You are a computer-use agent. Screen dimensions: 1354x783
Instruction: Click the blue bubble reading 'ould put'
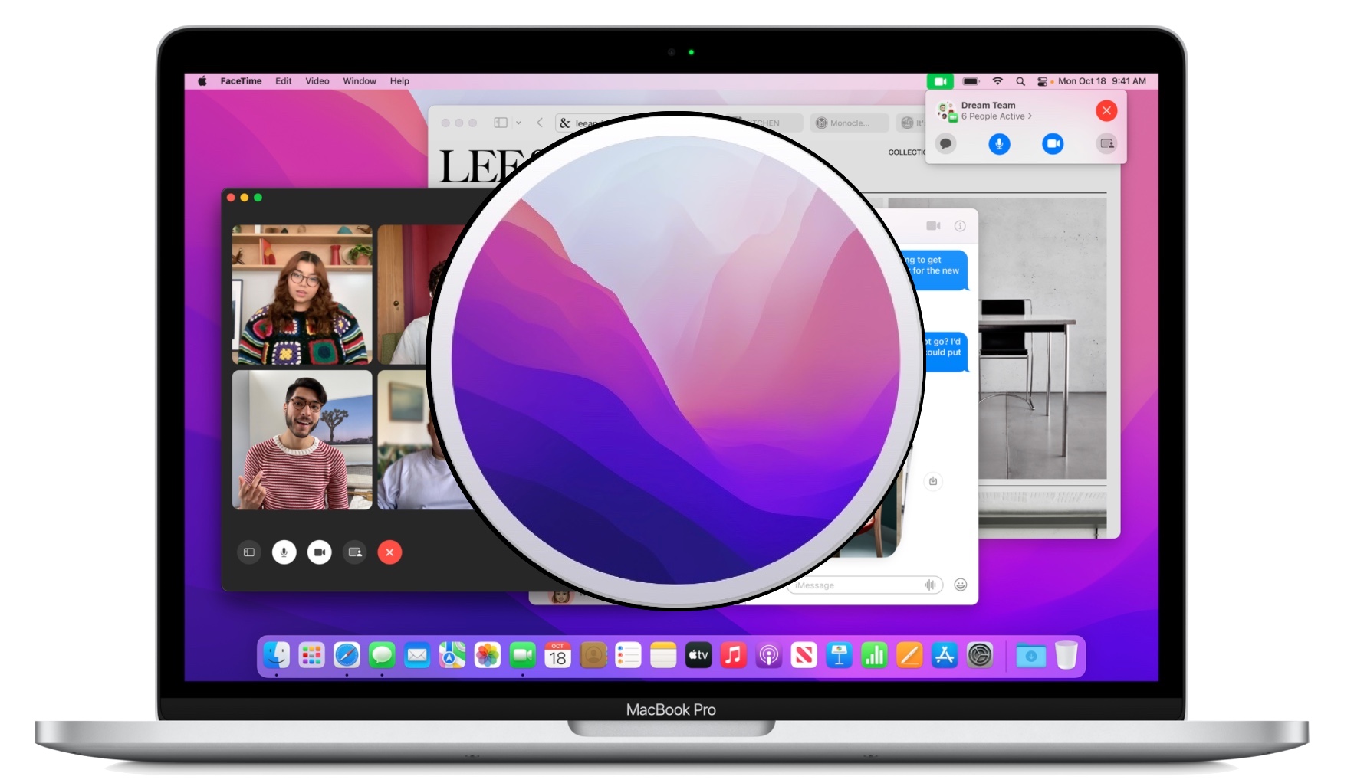[945, 352]
